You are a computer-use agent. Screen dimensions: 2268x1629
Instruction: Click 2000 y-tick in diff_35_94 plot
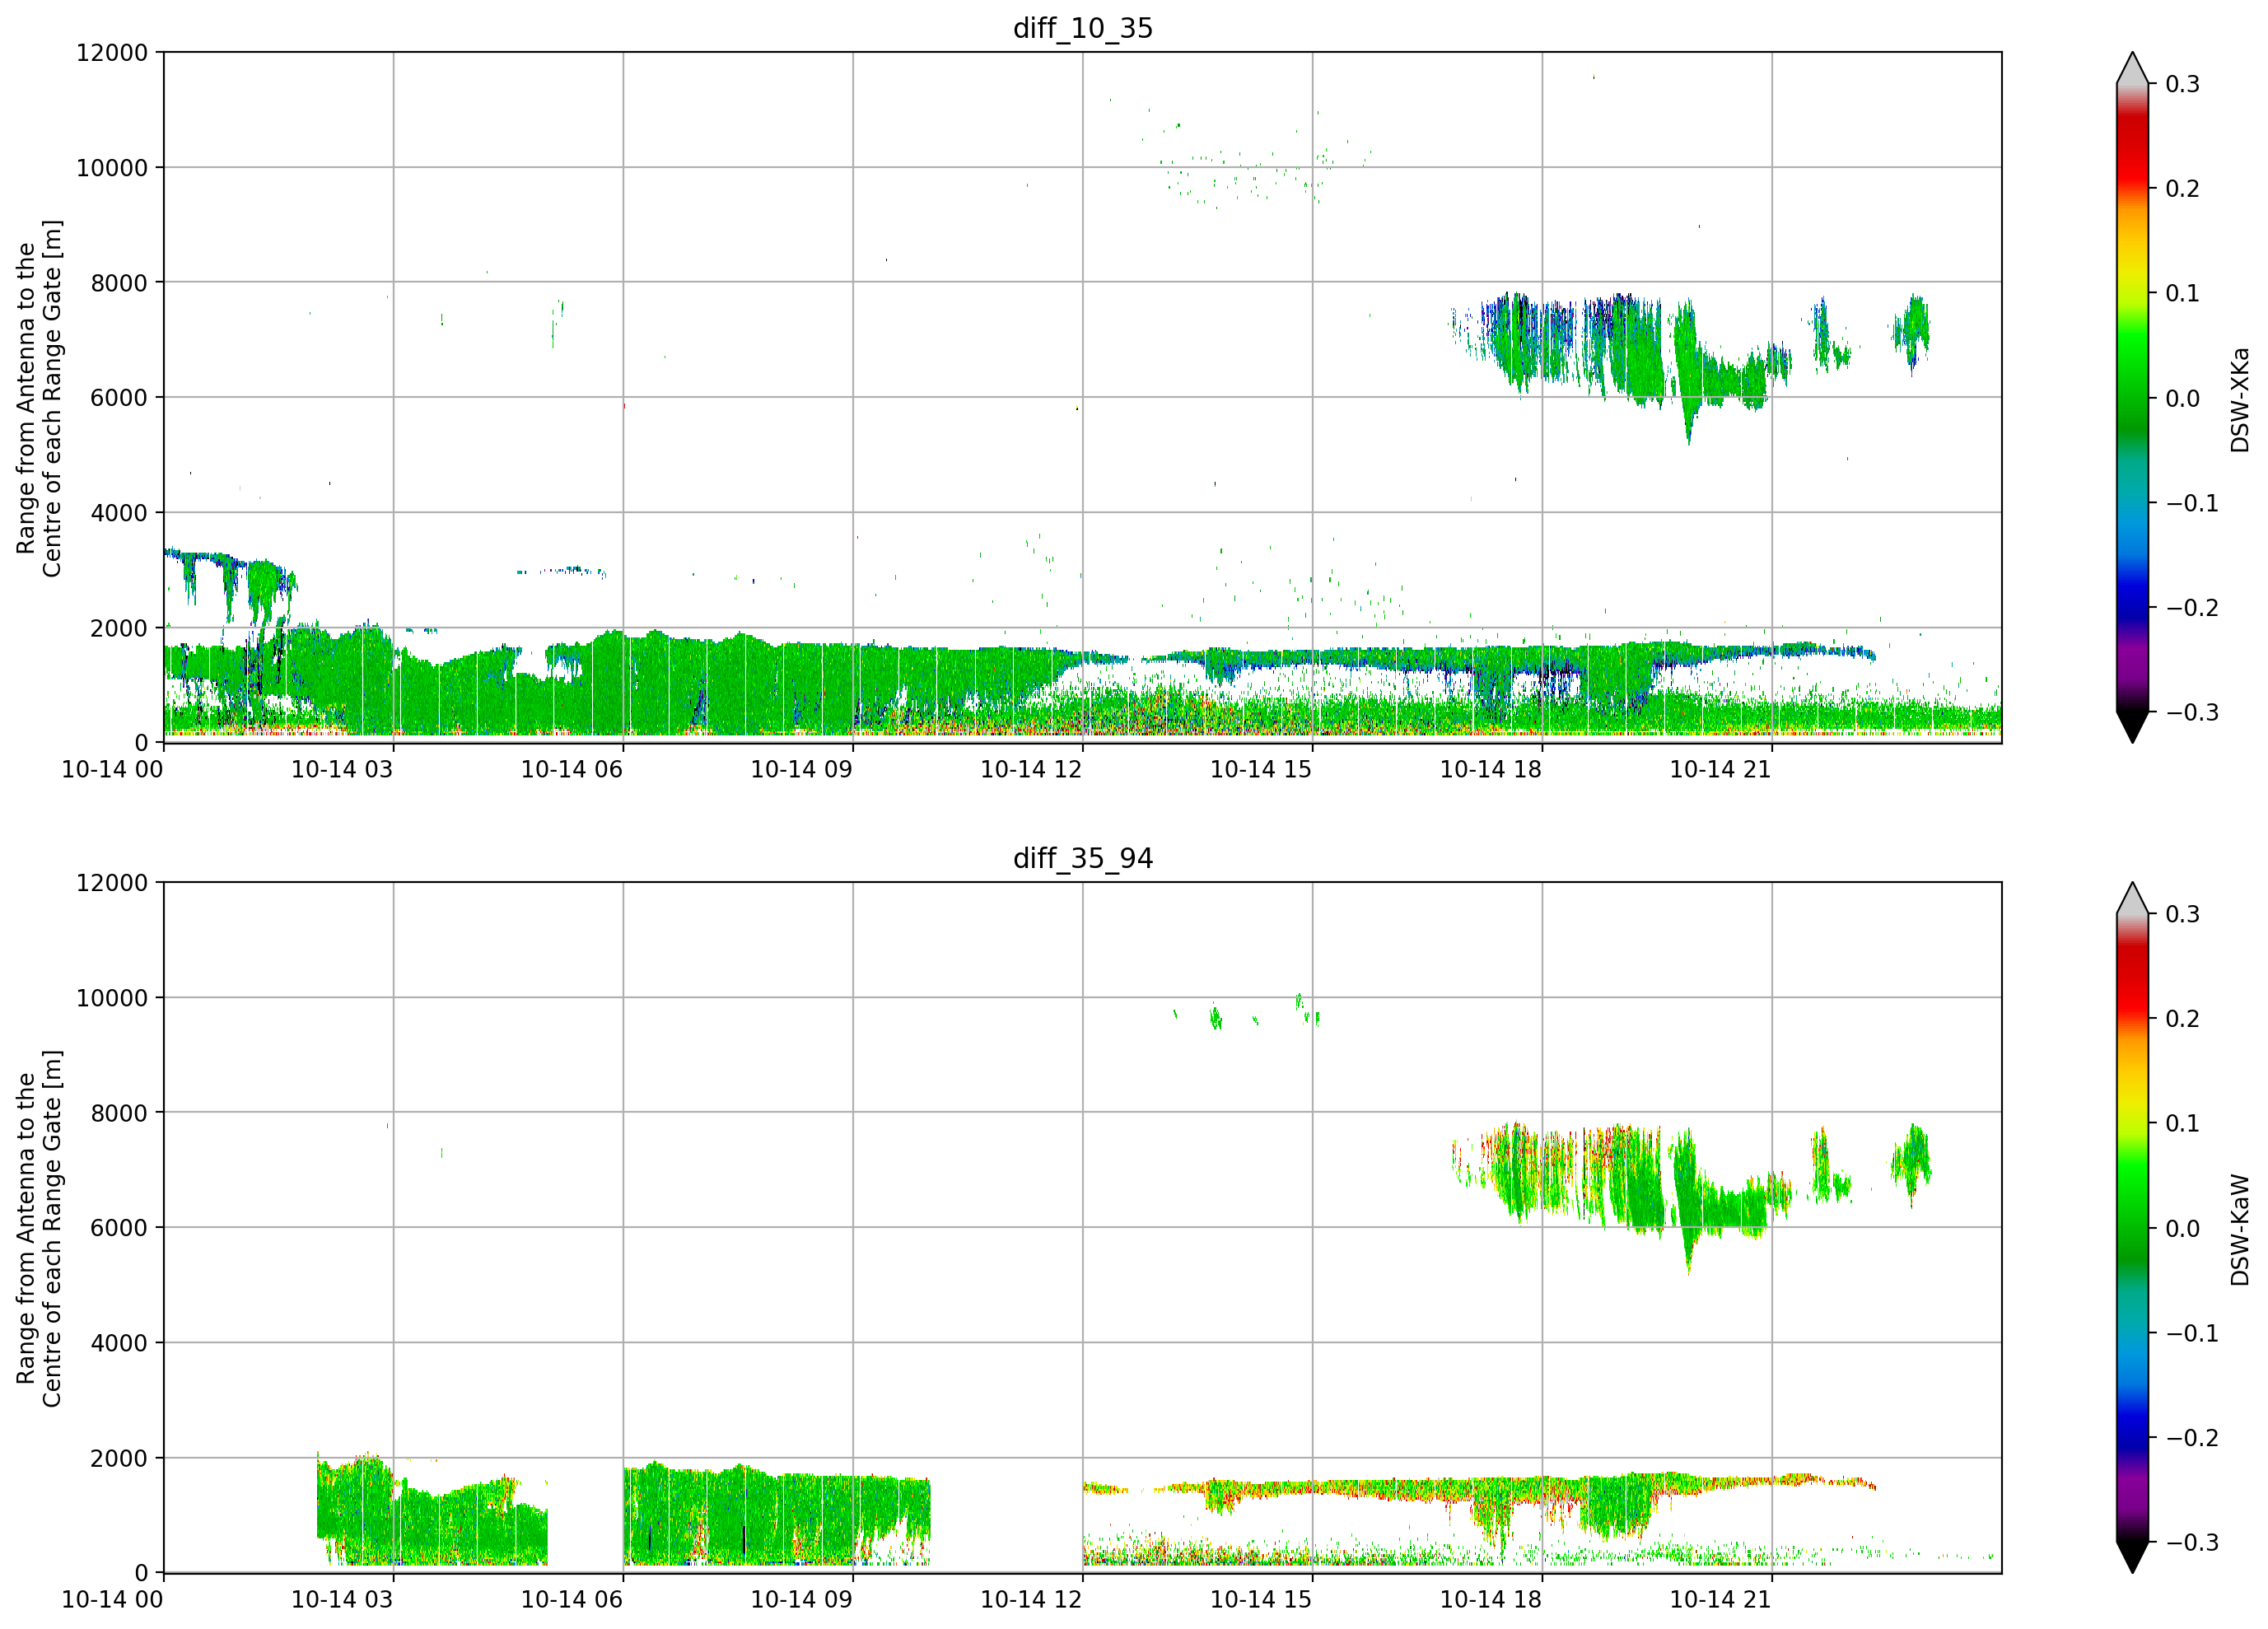(x=119, y=1458)
